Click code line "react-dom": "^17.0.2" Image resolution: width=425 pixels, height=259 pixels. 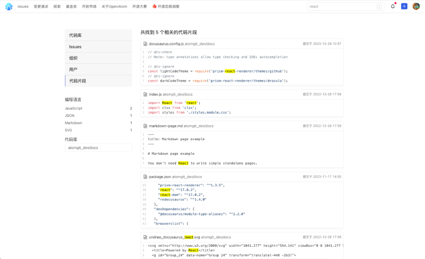[x=181, y=195]
